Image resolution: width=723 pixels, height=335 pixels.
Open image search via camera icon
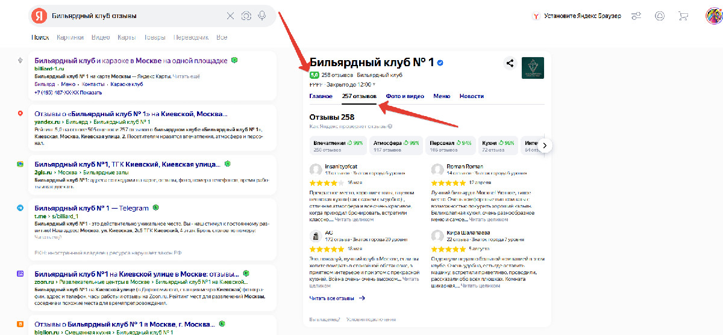(246, 16)
